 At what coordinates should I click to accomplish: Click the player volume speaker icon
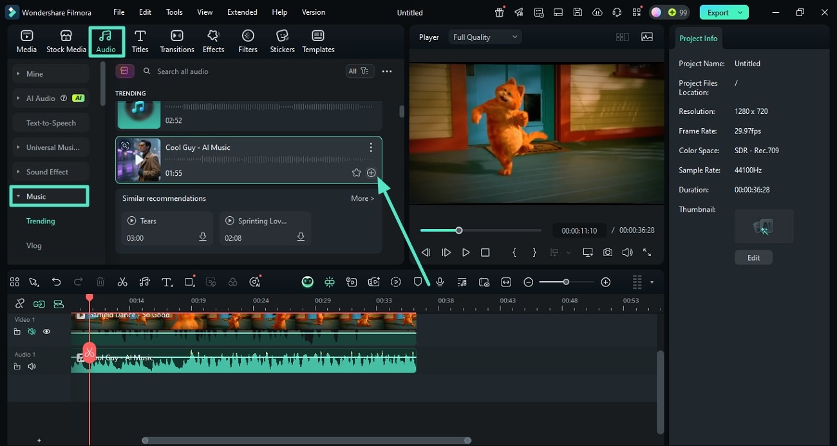pyautogui.click(x=627, y=253)
